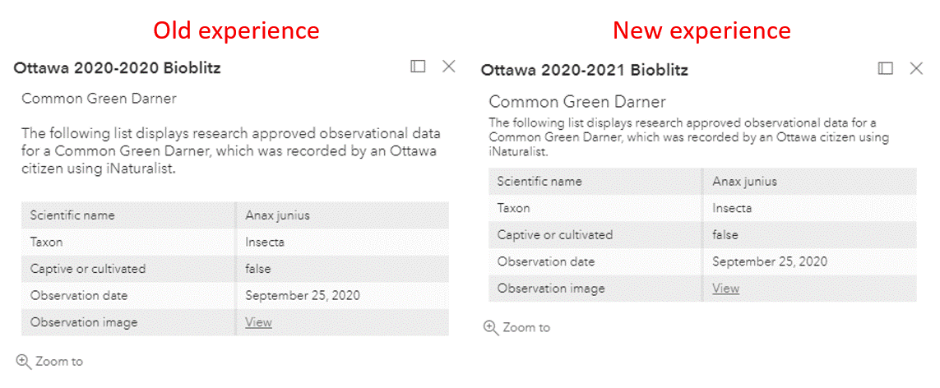Screen dimensions: 940x388
Task: Click Observation date row in new popup
Action: click(546, 261)
